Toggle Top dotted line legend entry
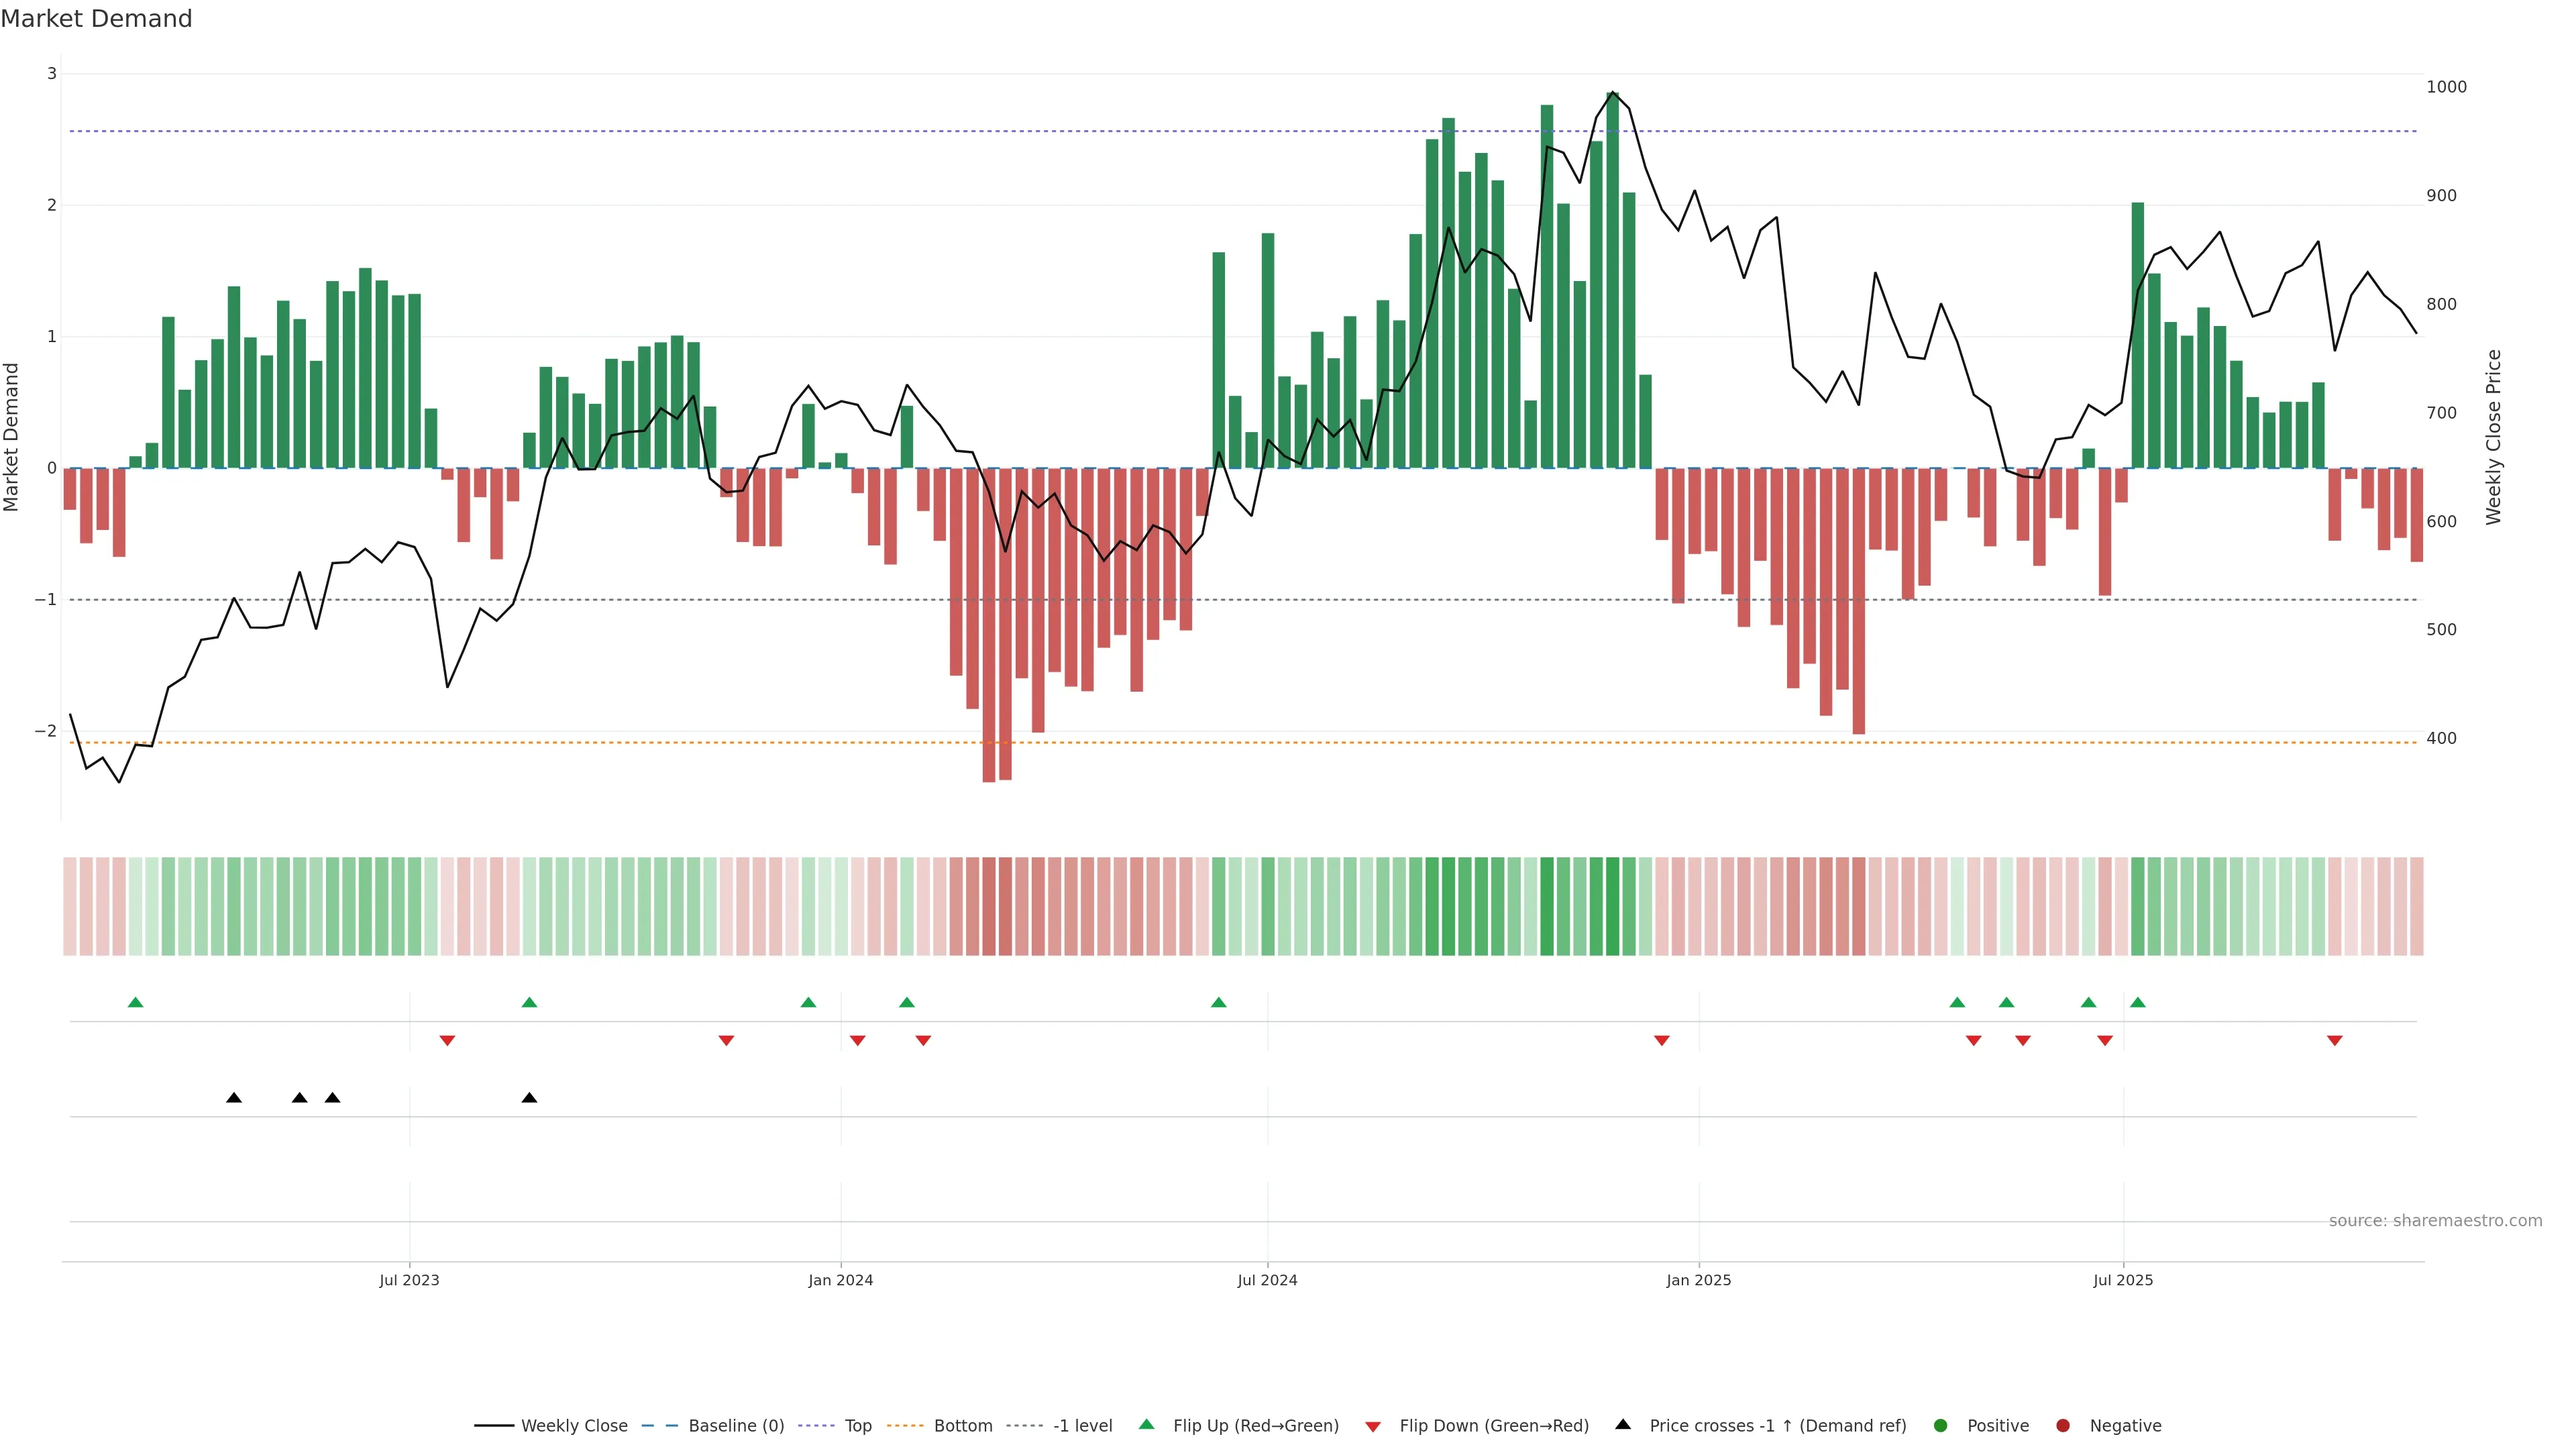This screenshot has height=1449, width=2576. point(857,1426)
